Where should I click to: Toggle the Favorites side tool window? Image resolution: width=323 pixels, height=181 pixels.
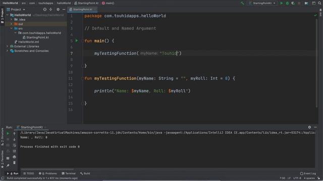[x=2, y=159]
